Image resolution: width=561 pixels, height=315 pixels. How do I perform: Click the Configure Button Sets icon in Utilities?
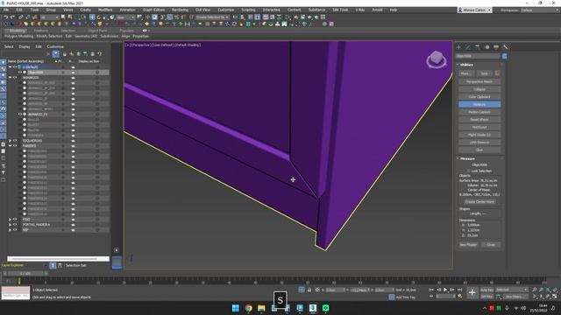point(497,73)
